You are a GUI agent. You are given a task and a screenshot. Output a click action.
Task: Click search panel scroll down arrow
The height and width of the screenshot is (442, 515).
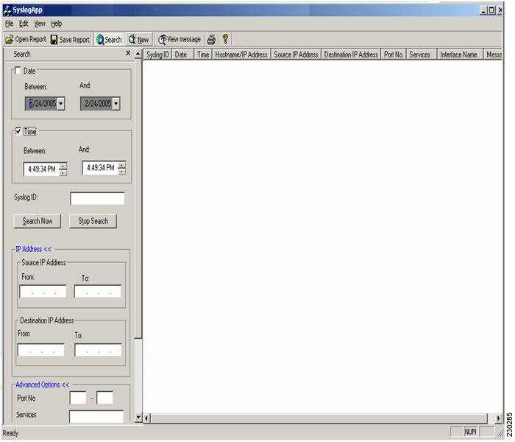click(x=138, y=417)
